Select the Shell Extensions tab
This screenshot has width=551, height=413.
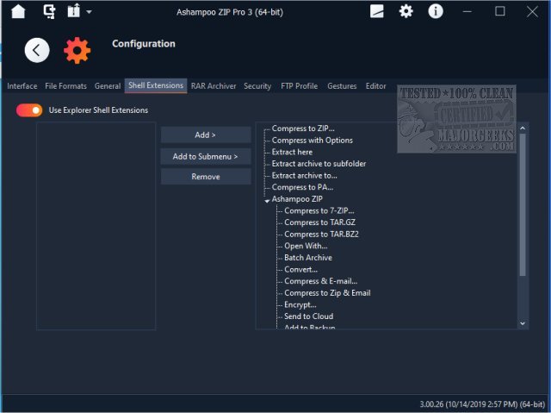(x=156, y=86)
